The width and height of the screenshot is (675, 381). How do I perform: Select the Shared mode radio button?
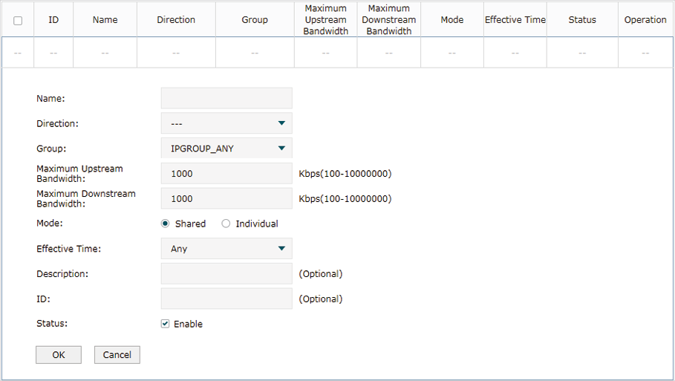pyautogui.click(x=165, y=224)
